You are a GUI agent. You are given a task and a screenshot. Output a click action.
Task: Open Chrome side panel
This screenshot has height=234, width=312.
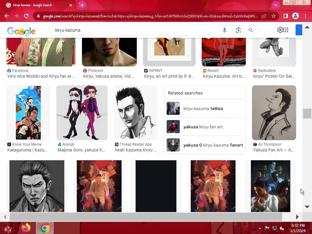pyautogui.click(x=286, y=16)
